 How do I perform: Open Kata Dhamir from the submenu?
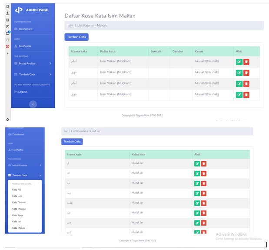click(x=19, y=202)
